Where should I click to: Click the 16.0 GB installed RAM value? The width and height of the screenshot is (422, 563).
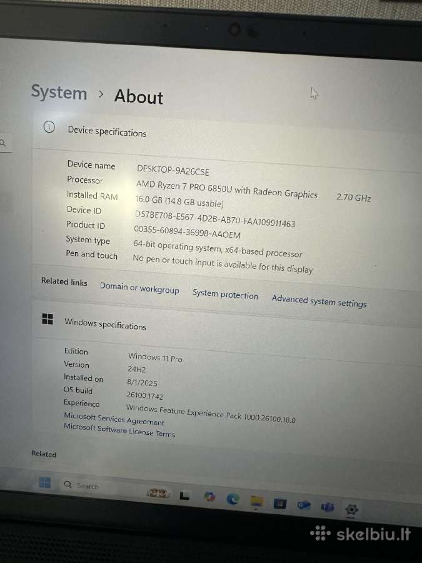(x=179, y=201)
